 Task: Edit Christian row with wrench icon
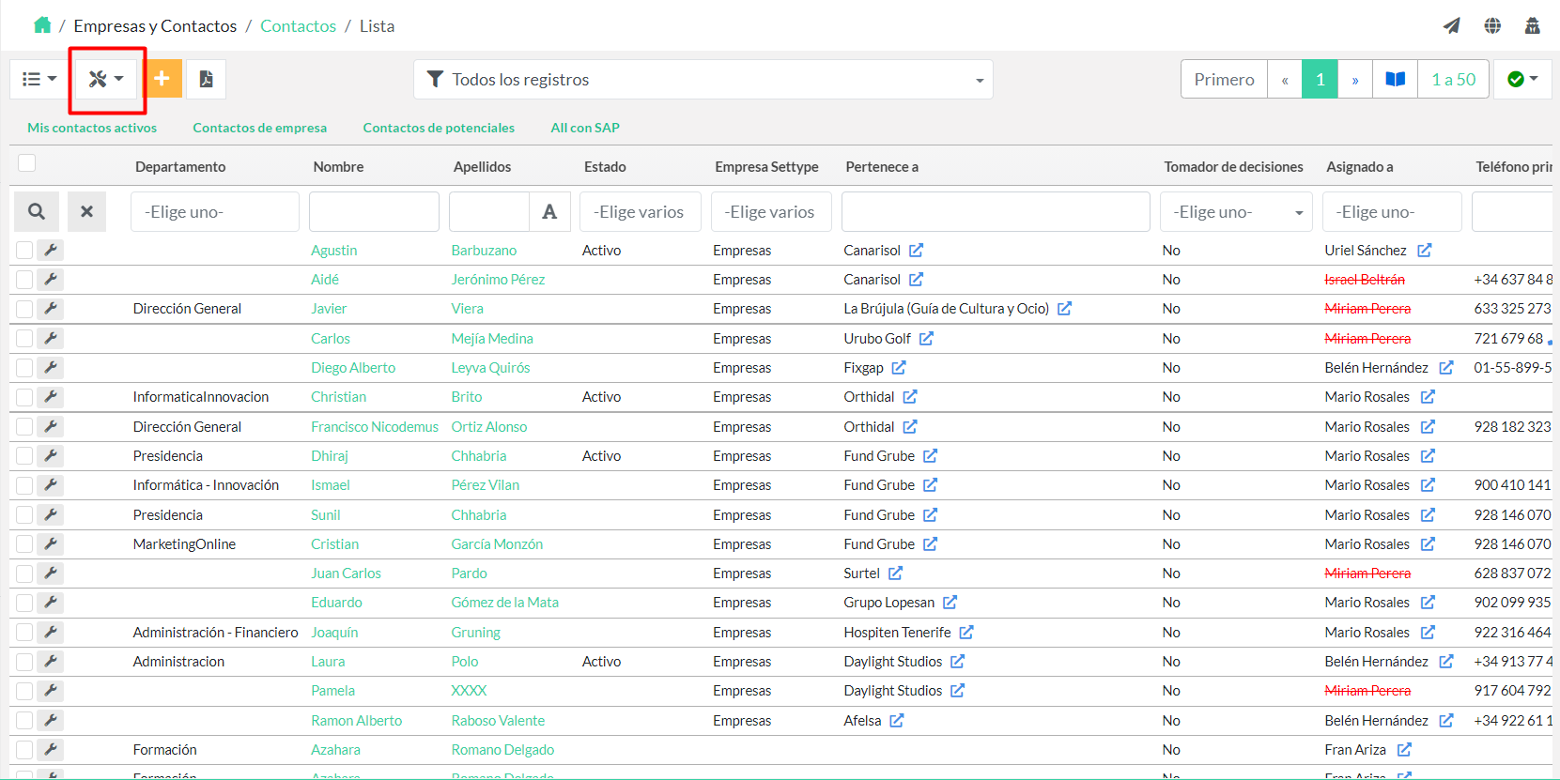click(51, 396)
